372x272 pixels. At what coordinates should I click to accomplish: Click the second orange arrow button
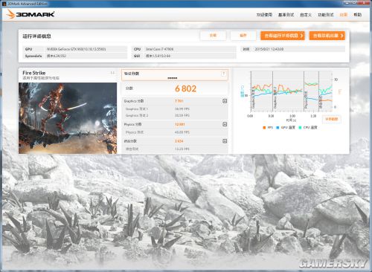coord(327,36)
